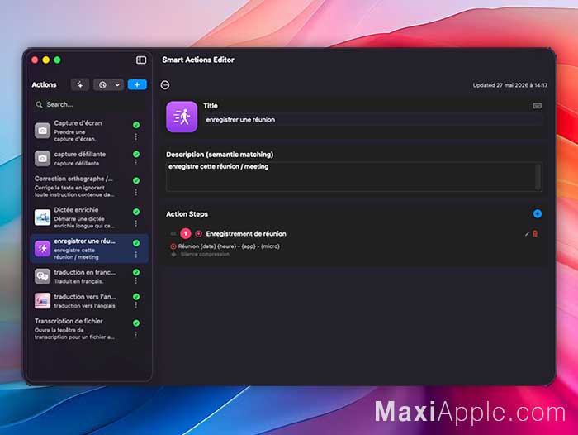Toggle Correction orthographe enabled checkmark

tap(136, 180)
